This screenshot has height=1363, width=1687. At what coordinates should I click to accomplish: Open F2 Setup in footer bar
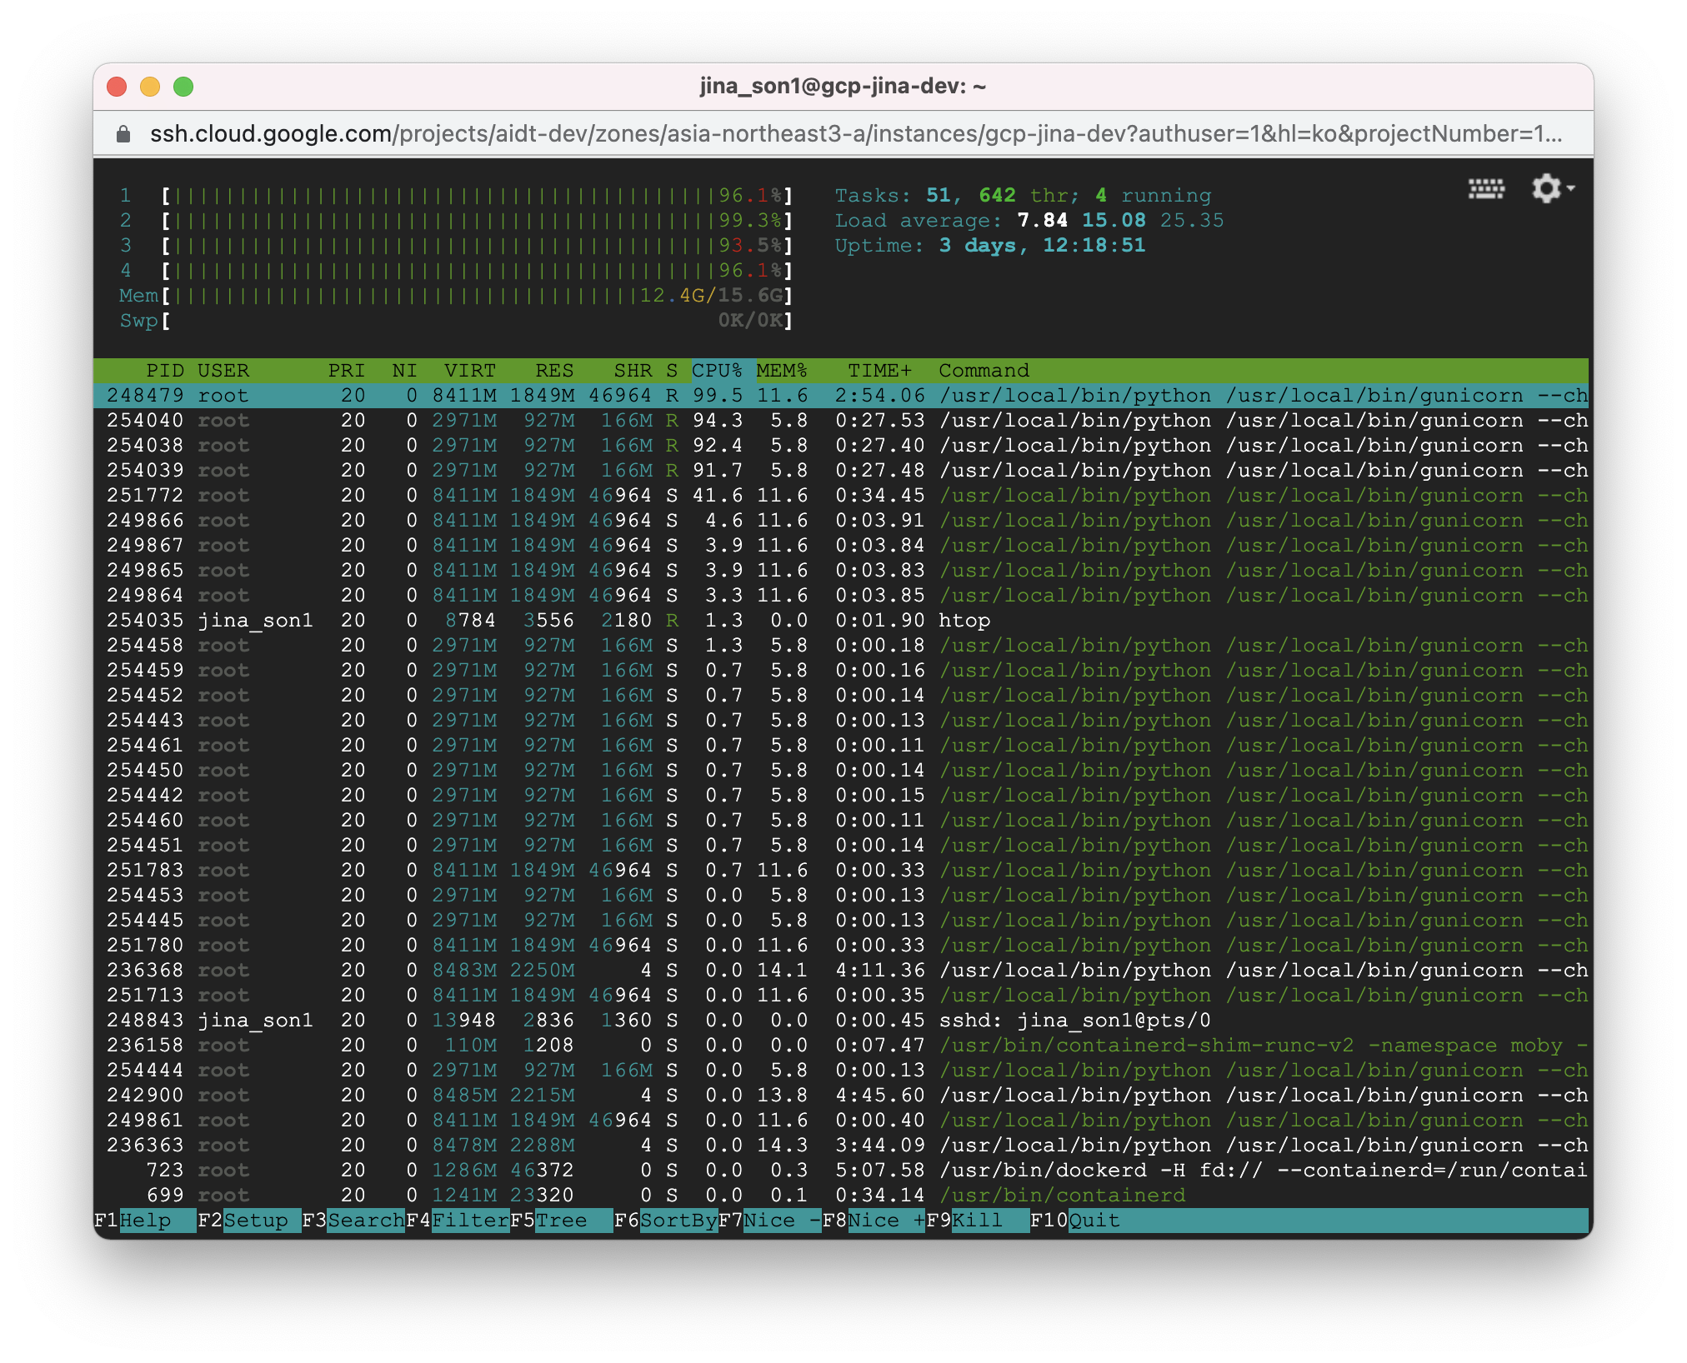pyautogui.click(x=255, y=1221)
